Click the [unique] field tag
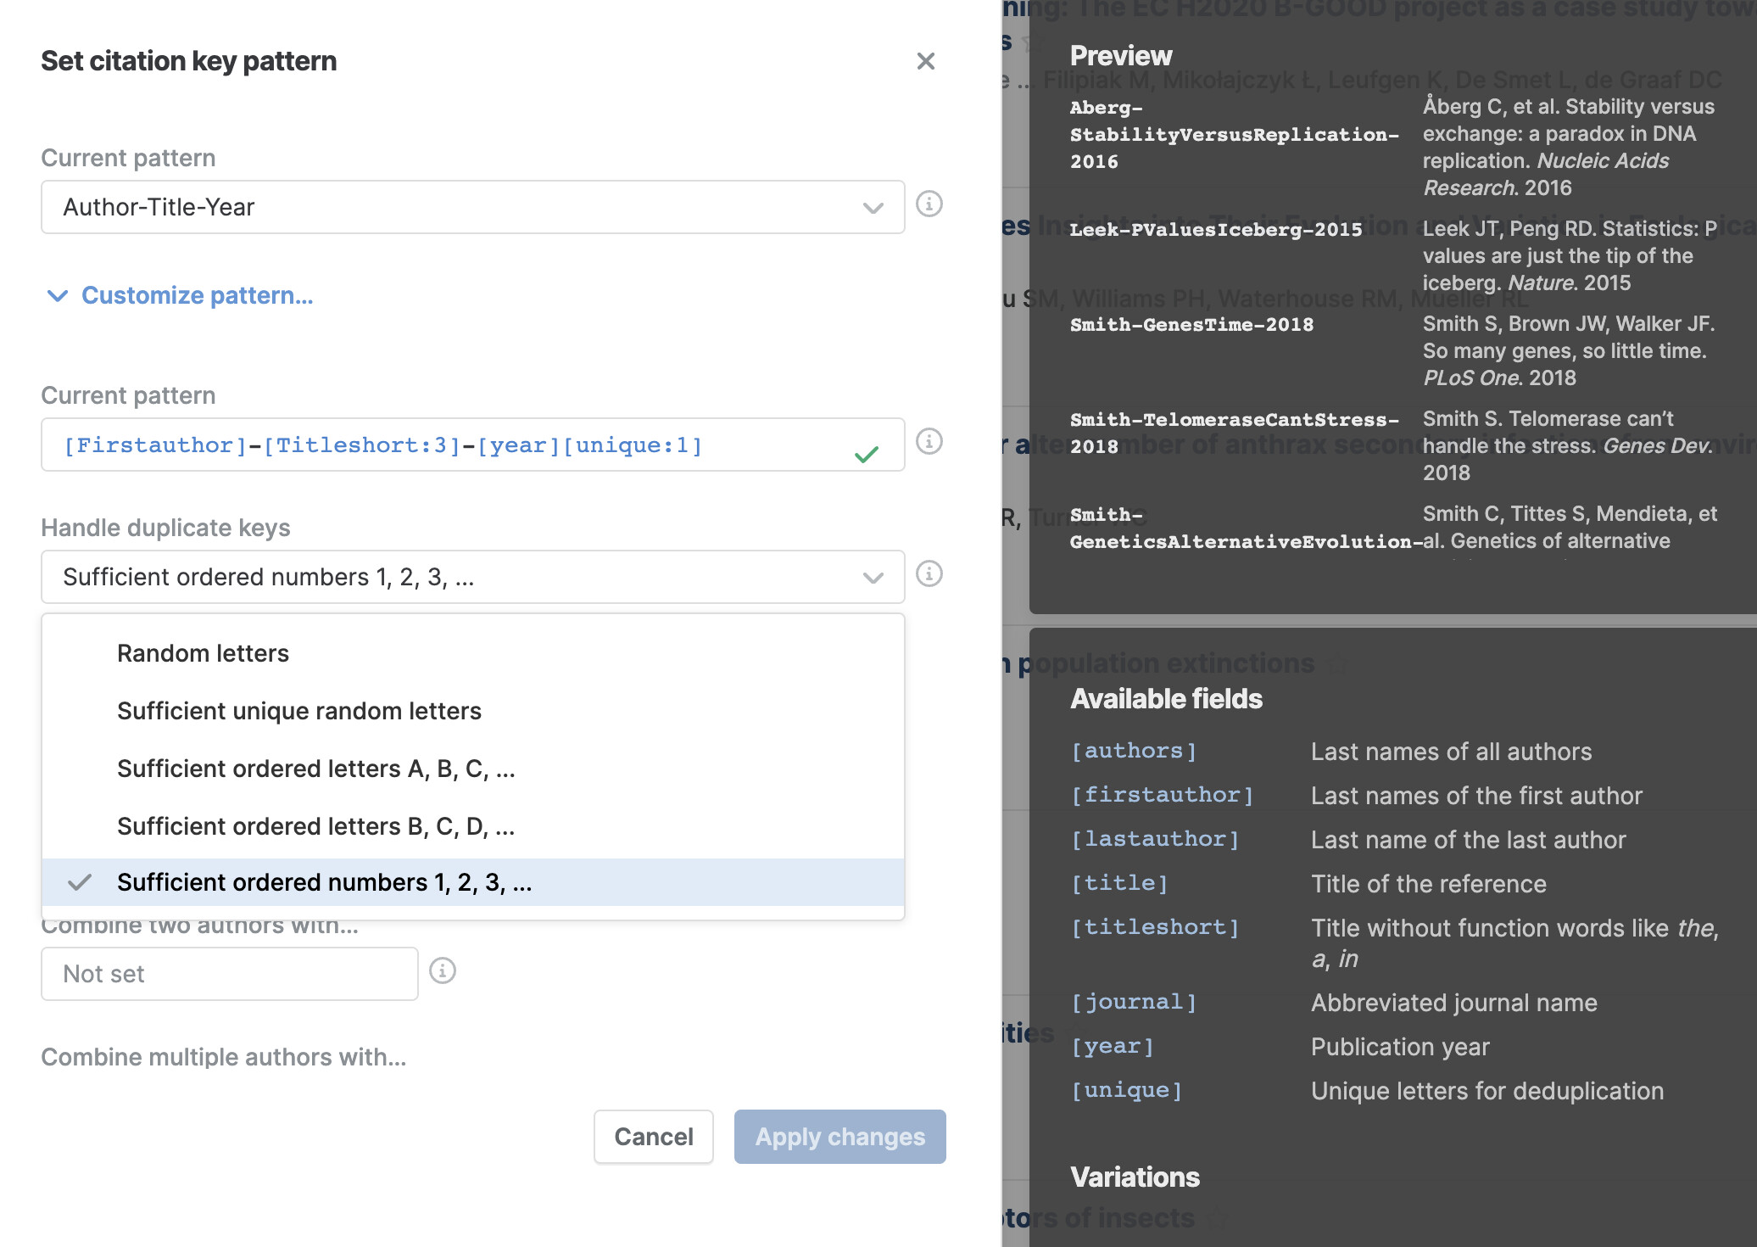The height and width of the screenshot is (1247, 1757). tap(1126, 1090)
